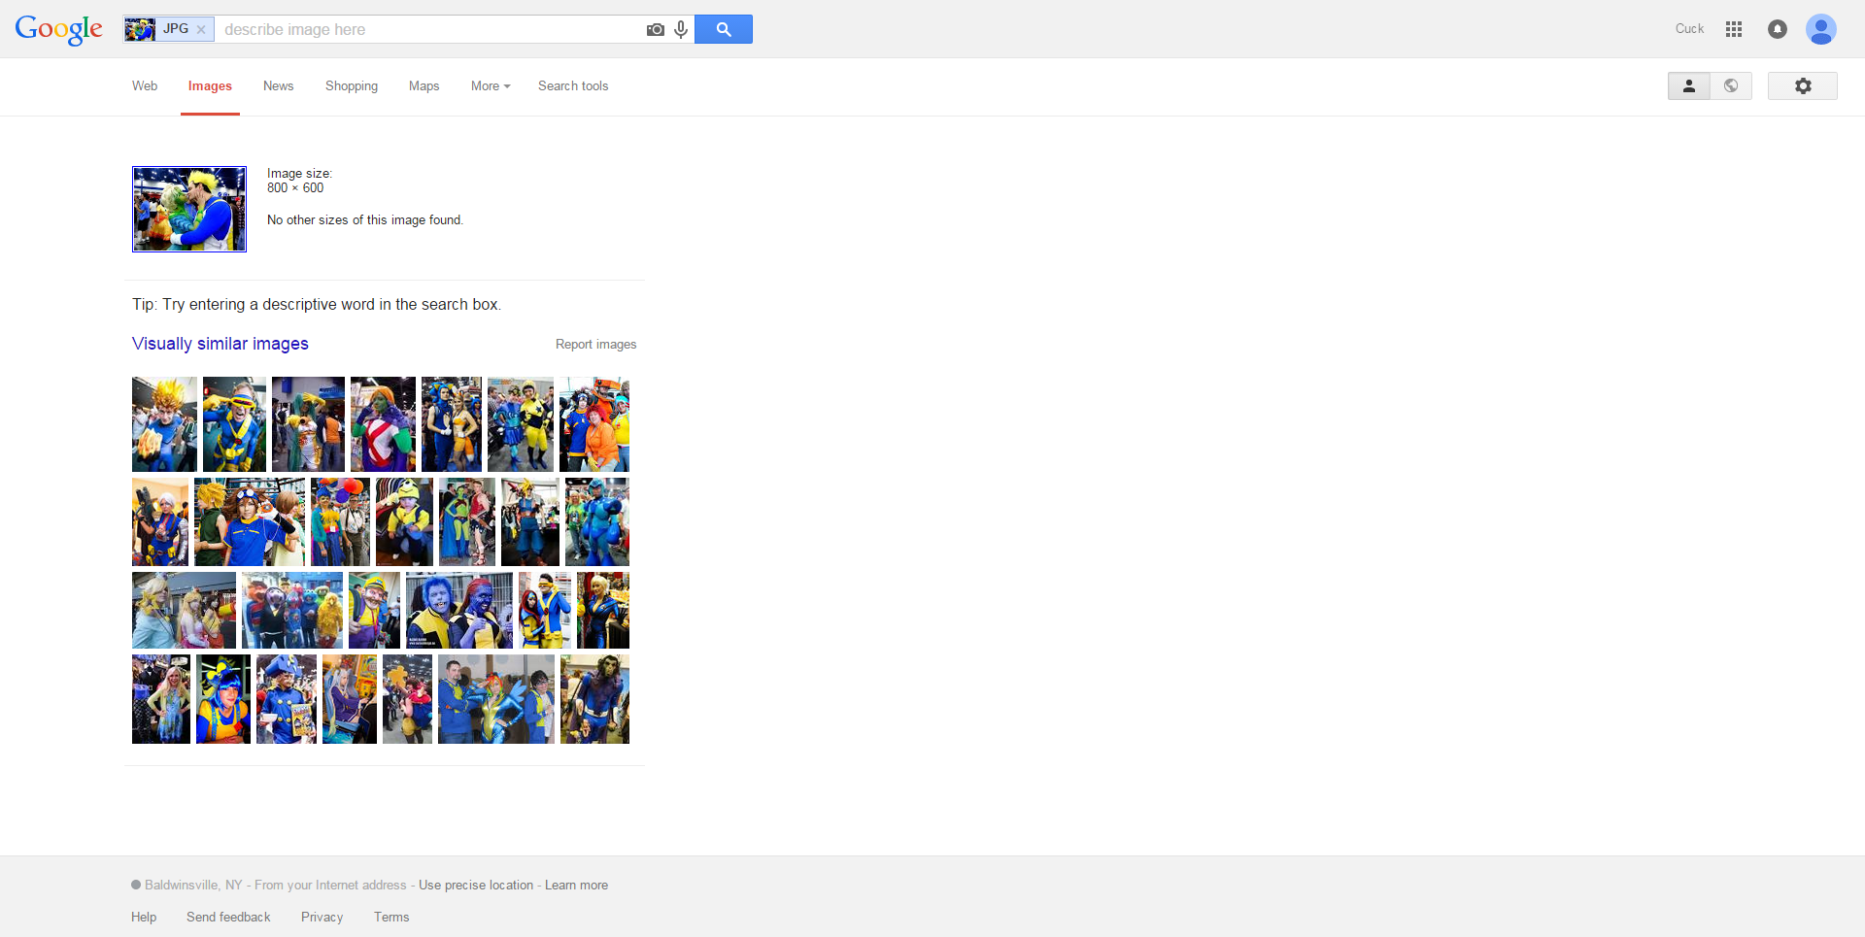
Task: Click the blue search magnifier button
Action: point(724,29)
